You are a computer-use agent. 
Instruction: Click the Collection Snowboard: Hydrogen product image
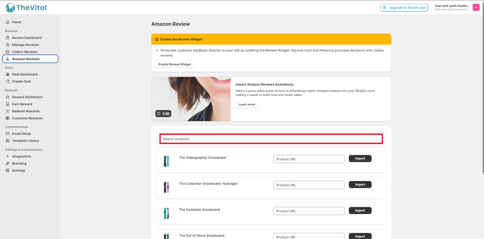(x=166, y=187)
